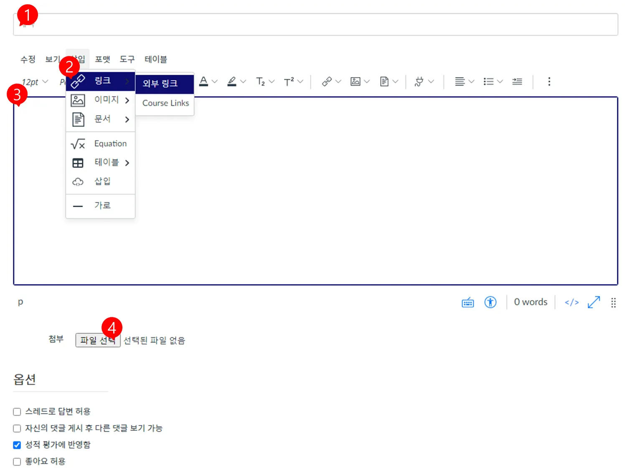This screenshot has width=629, height=474.
Task: Uncheck 성적 평가에 반영함 checkbox
Action: pyautogui.click(x=17, y=445)
